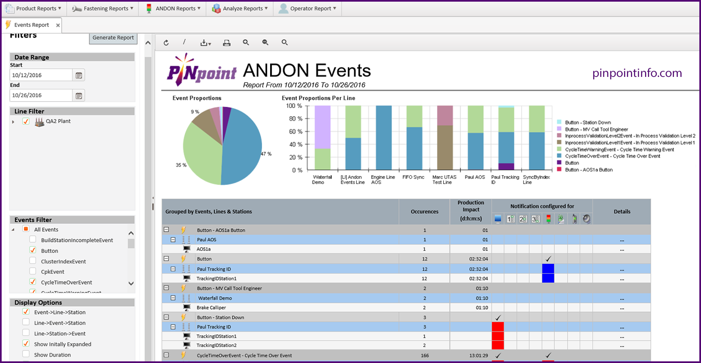This screenshot has height=363, width=701.
Task: Click the lightning icon on Events Report tab
Action: click(8, 25)
